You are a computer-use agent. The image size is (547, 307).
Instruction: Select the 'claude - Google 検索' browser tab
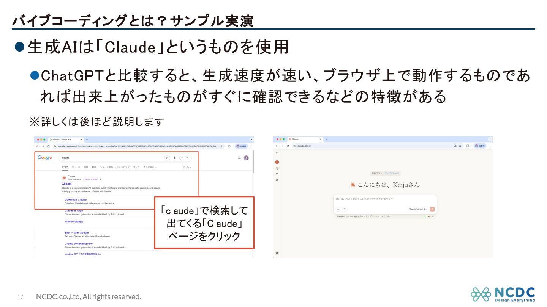[x=66, y=139]
